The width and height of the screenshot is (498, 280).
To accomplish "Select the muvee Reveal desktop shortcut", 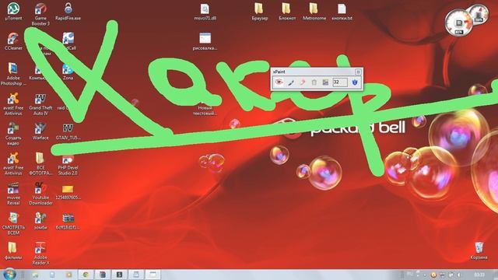I will pos(13,194).
